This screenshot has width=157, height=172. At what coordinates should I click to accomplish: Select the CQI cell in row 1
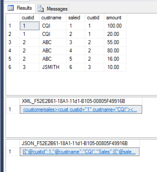[53, 26]
